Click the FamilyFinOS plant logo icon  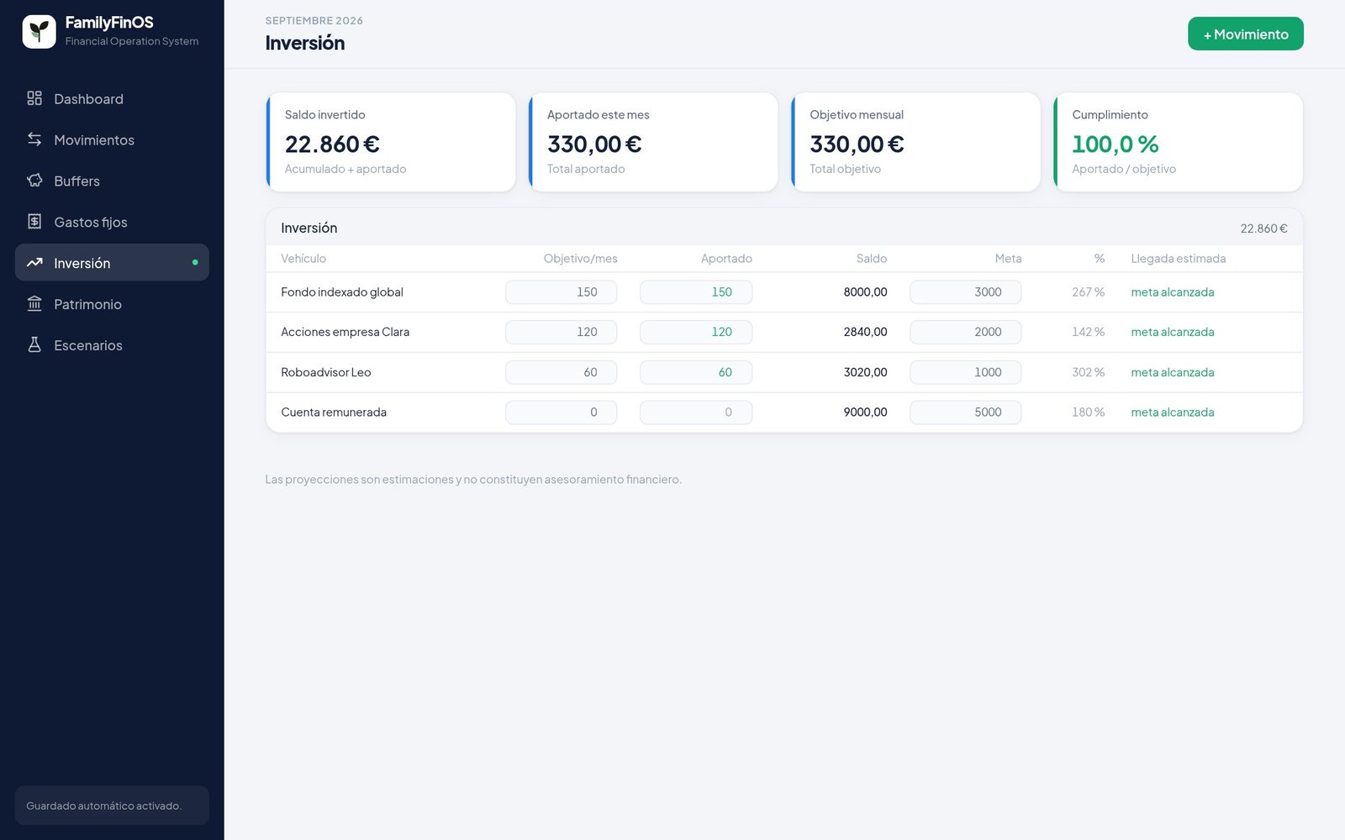(x=39, y=32)
